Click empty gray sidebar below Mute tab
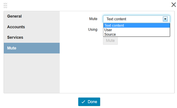 pos(32,73)
